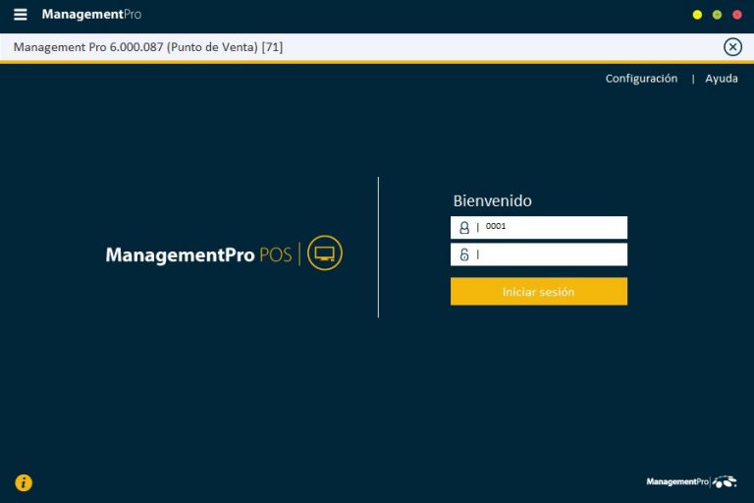Click the red window control dot
This screenshot has width=754, height=503.
736,15
